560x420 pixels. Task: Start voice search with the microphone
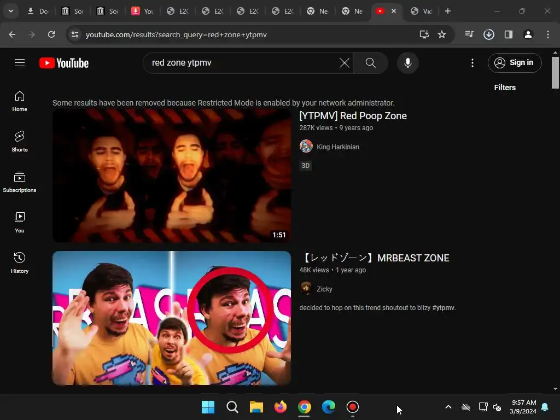tap(407, 63)
